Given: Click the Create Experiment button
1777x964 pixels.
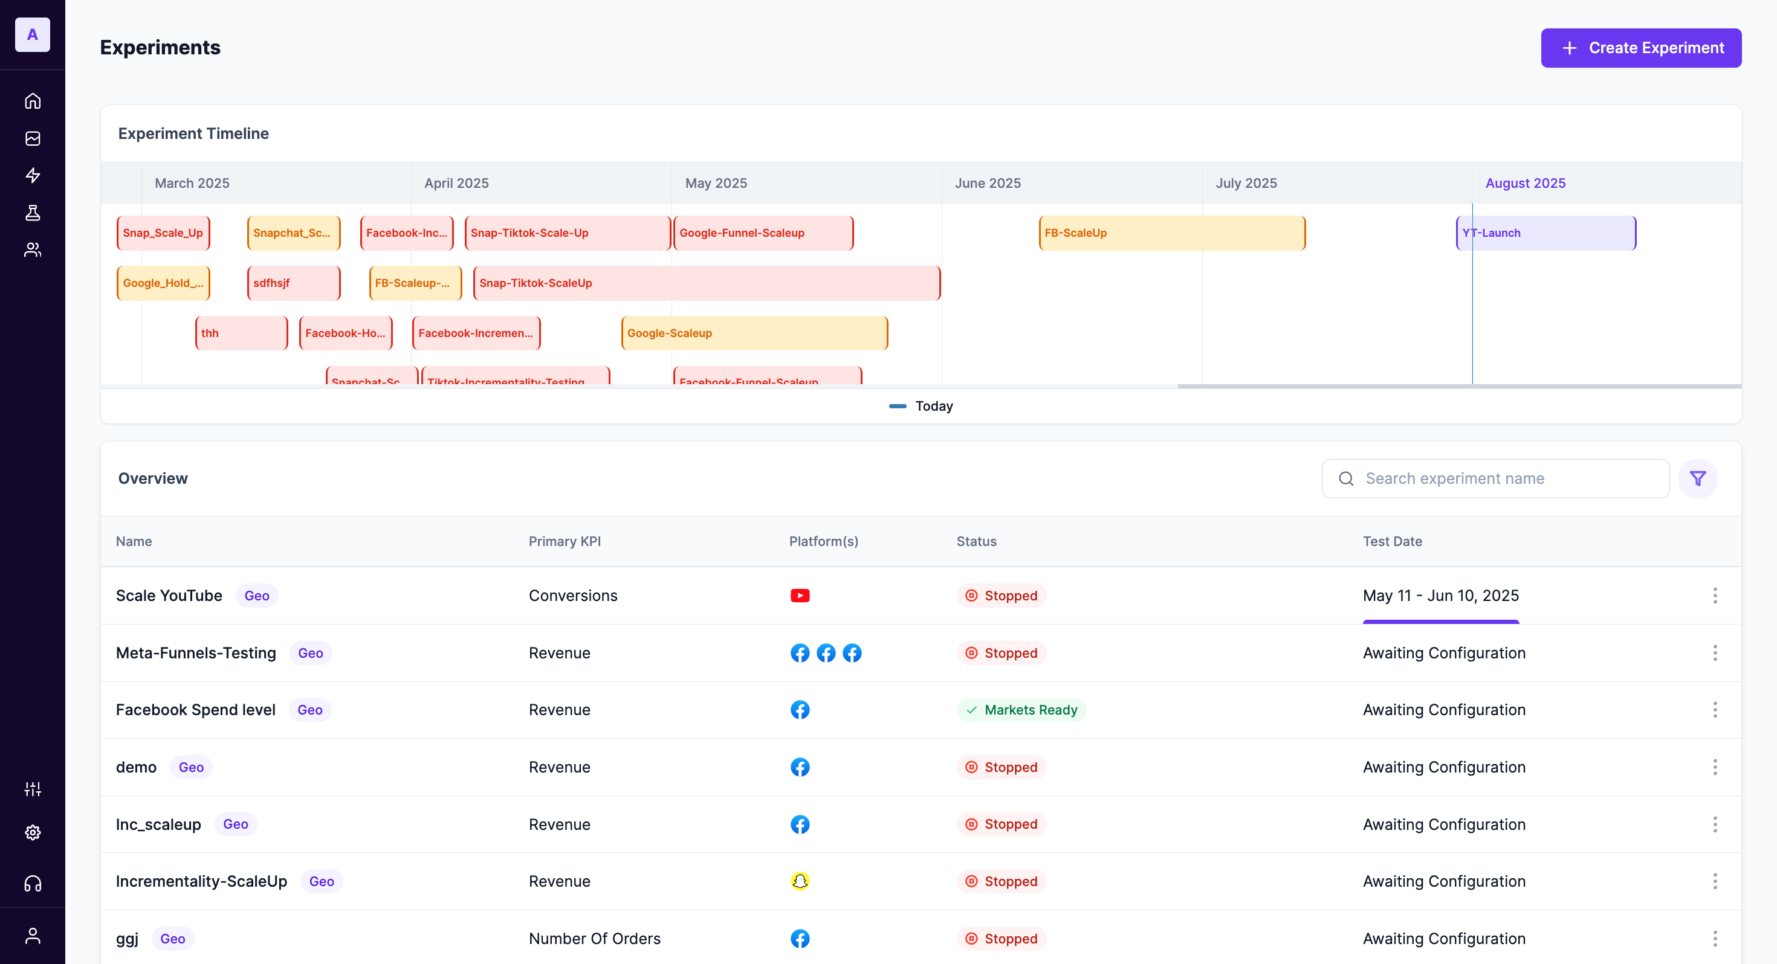Looking at the screenshot, I should coord(1641,48).
